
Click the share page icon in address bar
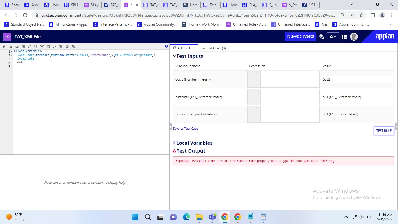(x=352, y=15)
